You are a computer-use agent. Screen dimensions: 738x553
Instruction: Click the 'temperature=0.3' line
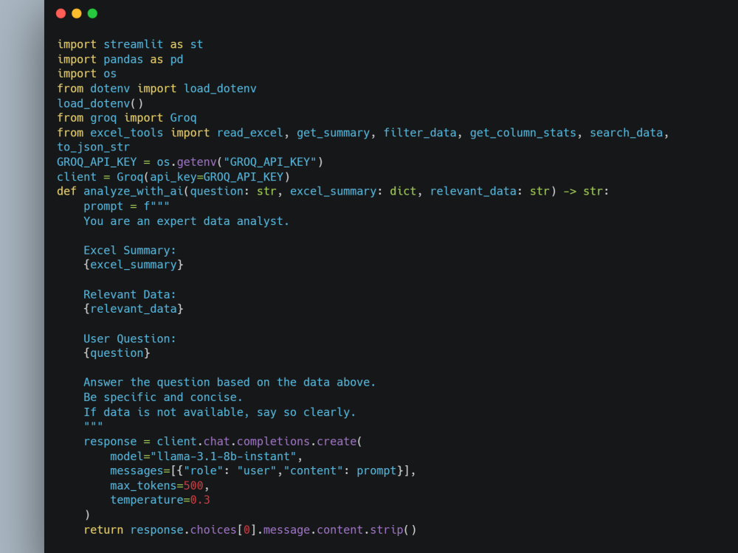coord(160,500)
